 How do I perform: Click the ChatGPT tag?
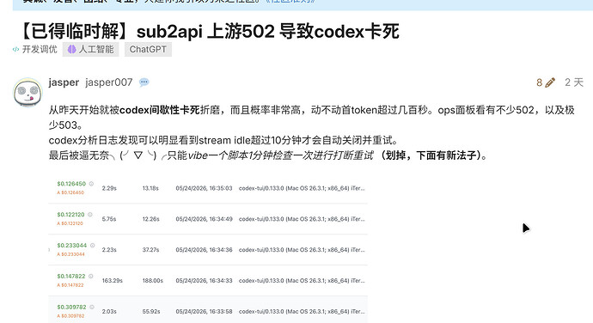tap(148, 50)
